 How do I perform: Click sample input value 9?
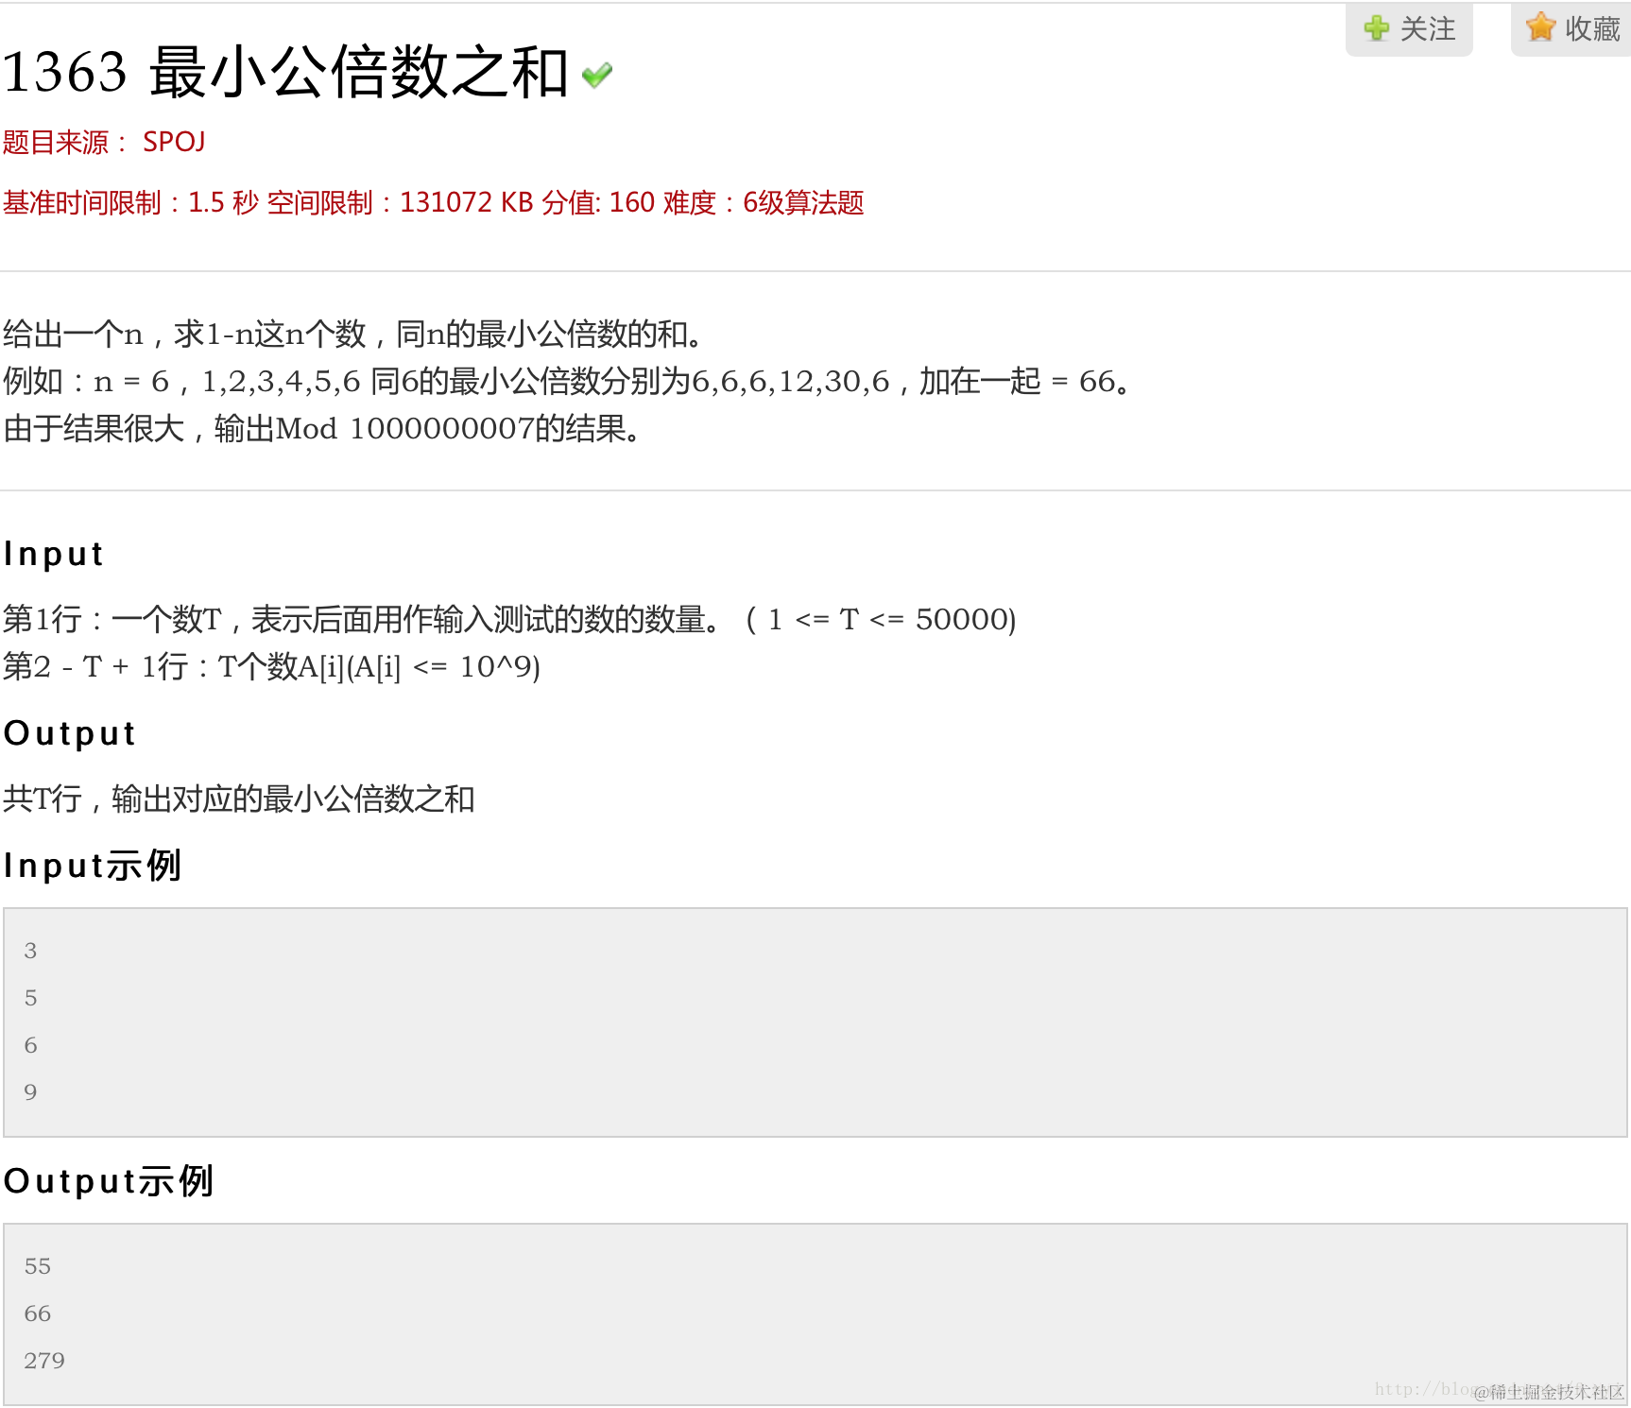(30, 1092)
